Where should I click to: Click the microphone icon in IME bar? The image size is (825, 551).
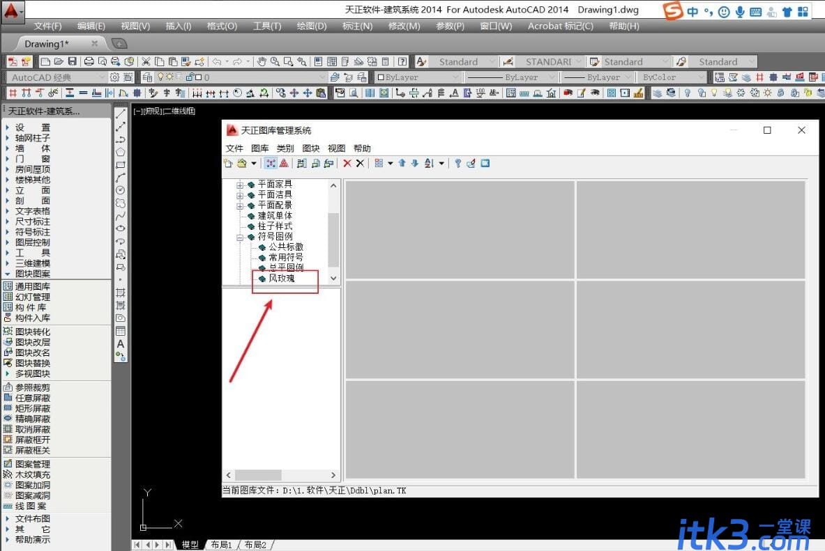tap(741, 12)
